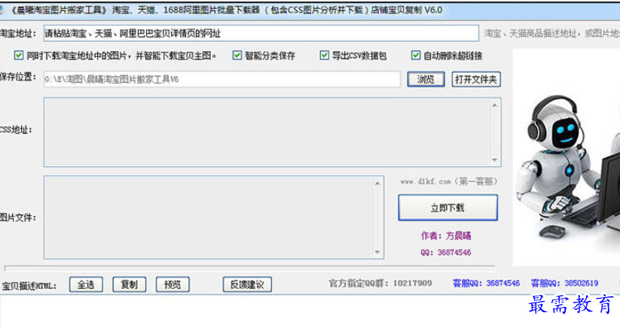Image resolution: width=620 pixels, height=328 pixels.
Task: Click the window title bar text
Action: coord(226,10)
